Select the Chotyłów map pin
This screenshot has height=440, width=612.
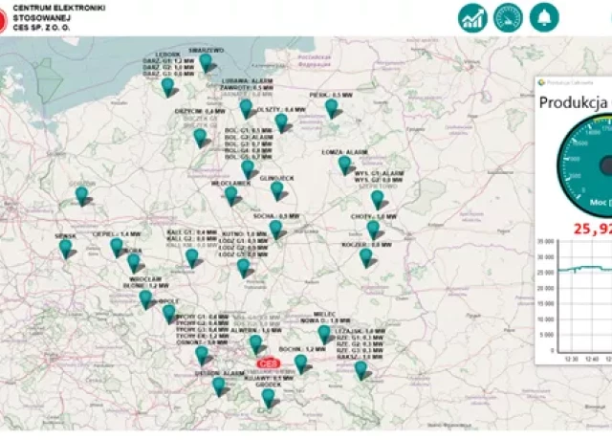click(374, 230)
